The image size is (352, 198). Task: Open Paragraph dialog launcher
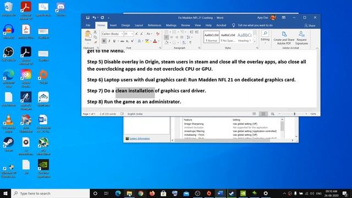point(199,48)
